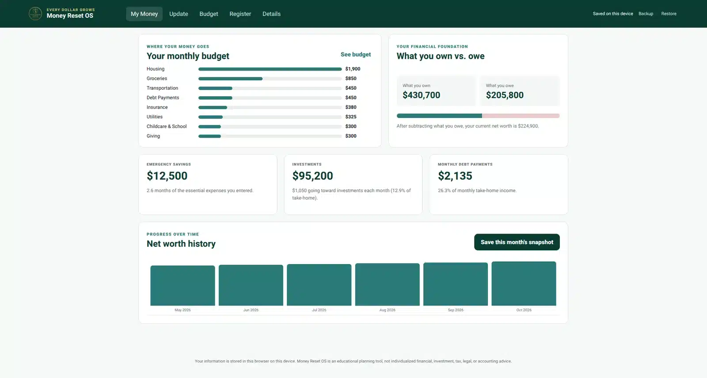Click the Giving budget bar
Viewport: 707px width, 378px height.
[x=270, y=136]
